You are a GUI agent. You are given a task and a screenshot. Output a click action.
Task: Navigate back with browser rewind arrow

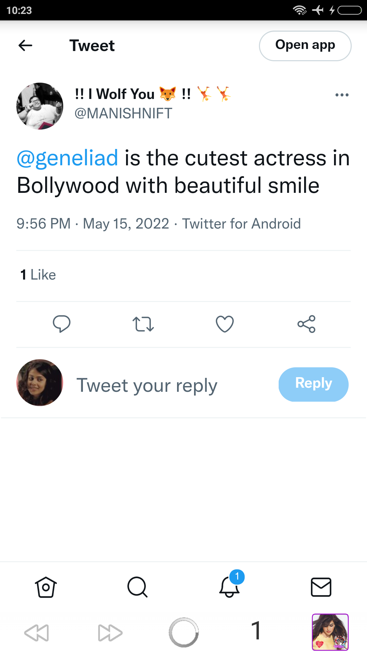pyautogui.click(x=37, y=633)
